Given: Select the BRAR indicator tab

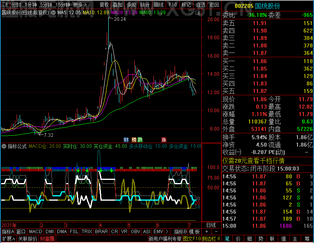Looking at the screenshot, I should point(101,231).
